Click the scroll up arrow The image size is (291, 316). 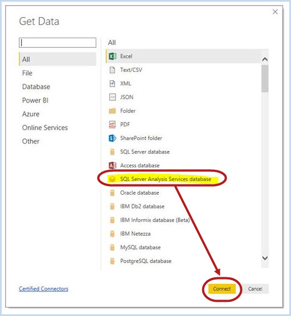pos(265,59)
